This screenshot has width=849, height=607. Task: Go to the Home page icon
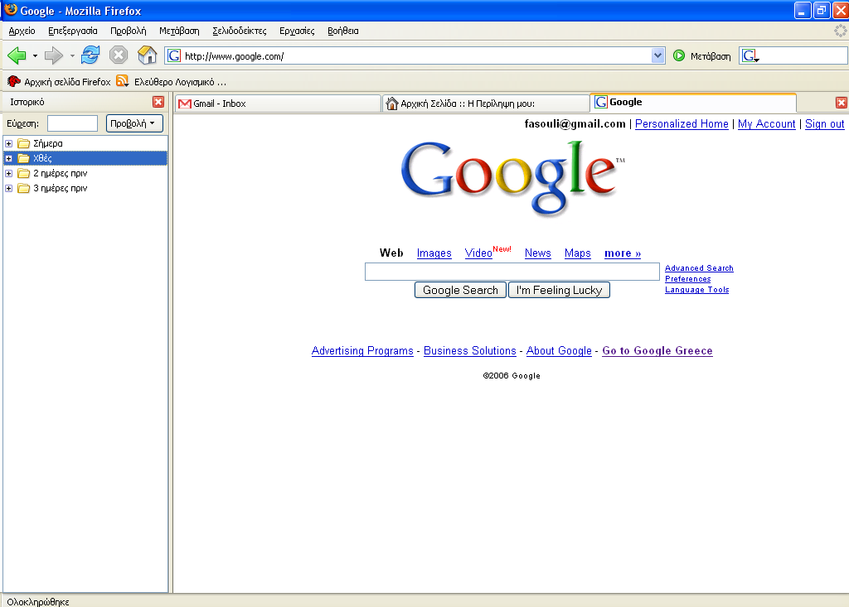pyautogui.click(x=147, y=55)
